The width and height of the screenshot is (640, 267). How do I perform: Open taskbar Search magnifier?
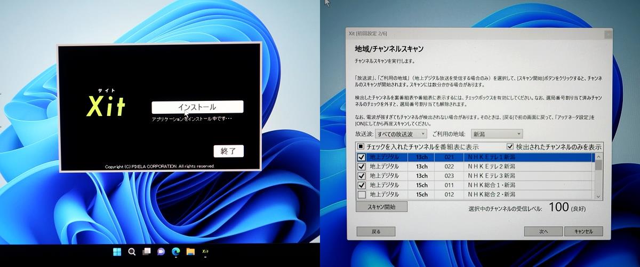coord(132,252)
